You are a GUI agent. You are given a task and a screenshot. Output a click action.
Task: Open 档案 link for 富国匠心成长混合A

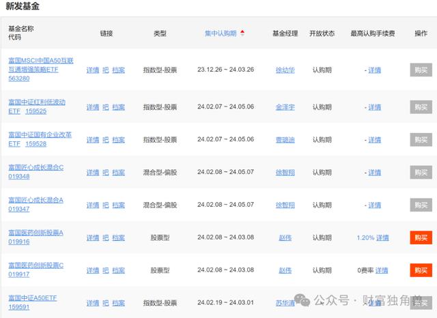118,205
